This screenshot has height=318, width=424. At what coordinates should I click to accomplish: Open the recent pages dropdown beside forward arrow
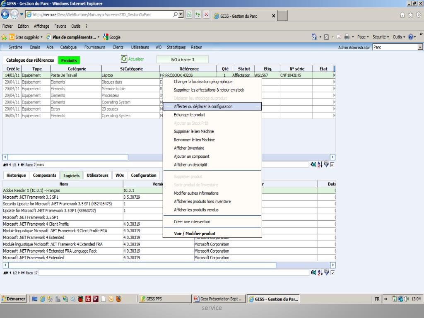[x=22, y=14]
